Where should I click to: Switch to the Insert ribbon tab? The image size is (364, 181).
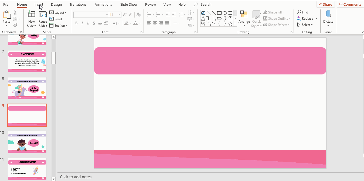tap(39, 4)
